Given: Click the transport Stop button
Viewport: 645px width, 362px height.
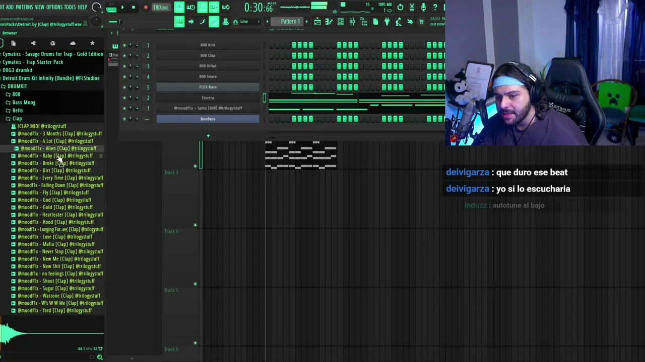Looking at the screenshot, I should 134,7.
